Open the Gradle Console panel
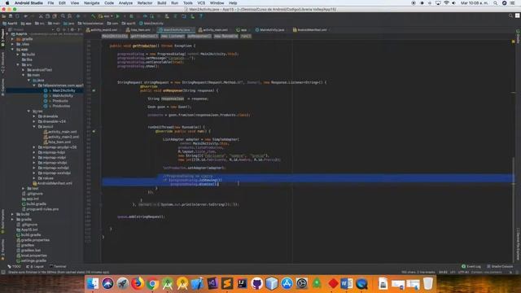The height and width of the screenshot is (293, 521). 500,266
